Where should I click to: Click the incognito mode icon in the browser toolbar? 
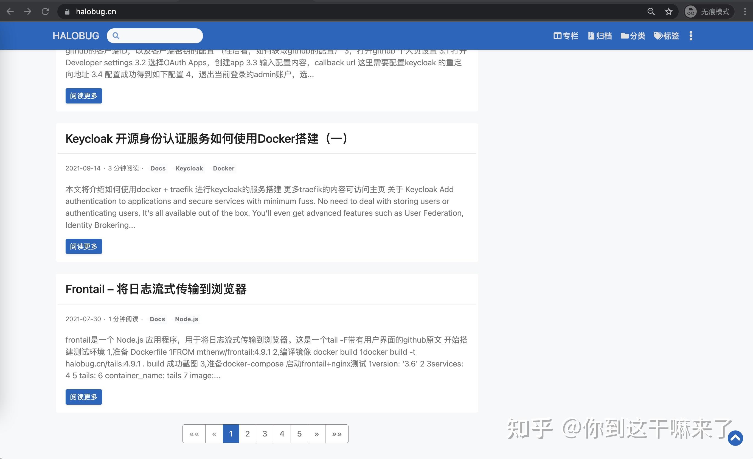click(691, 11)
